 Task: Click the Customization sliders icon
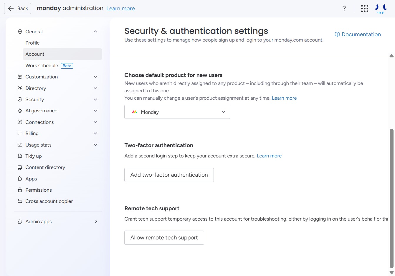click(x=20, y=77)
